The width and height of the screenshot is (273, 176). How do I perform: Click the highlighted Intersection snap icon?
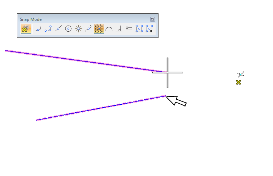point(99,29)
